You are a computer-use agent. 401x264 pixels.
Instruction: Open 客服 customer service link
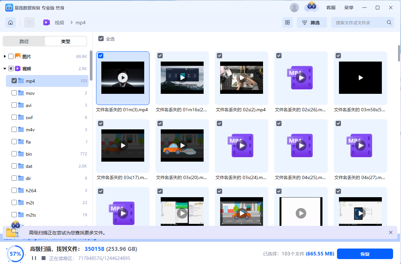click(x=331, y=8)
